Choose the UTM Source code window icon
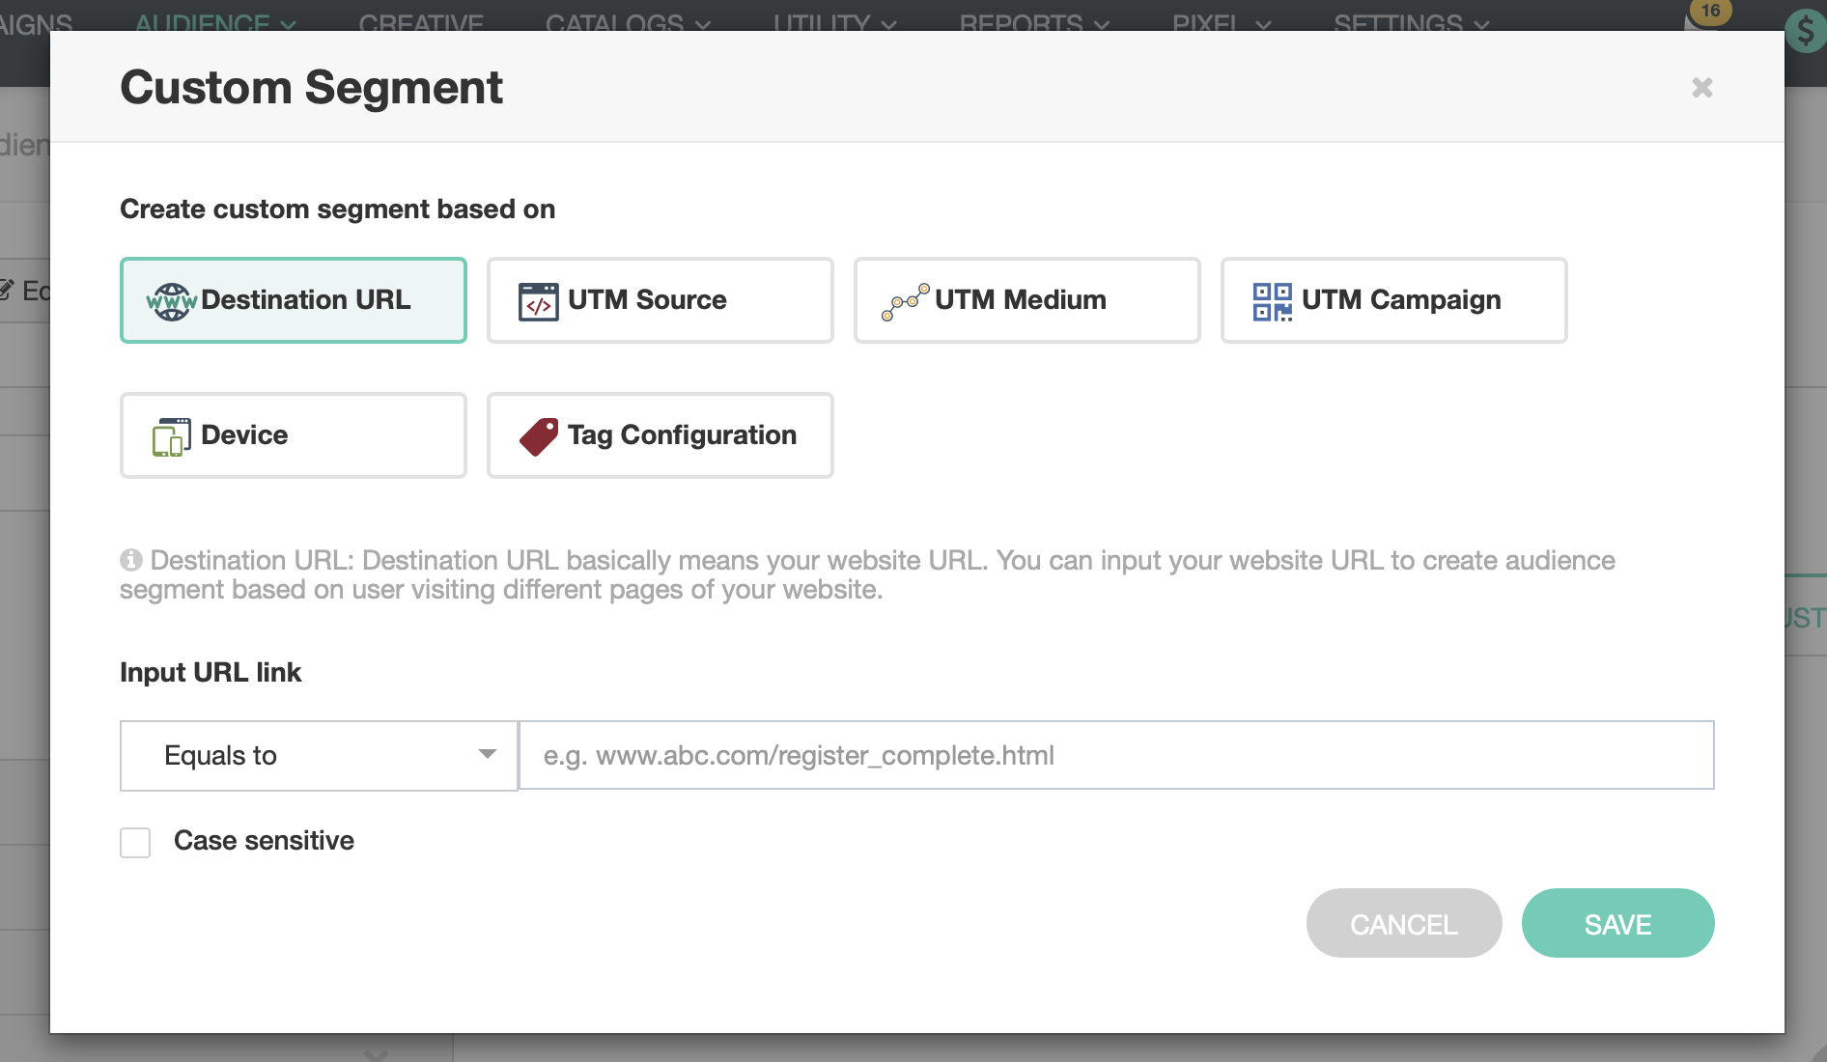The width and height of the screenshot is (1827, 1062). point(538,301)
